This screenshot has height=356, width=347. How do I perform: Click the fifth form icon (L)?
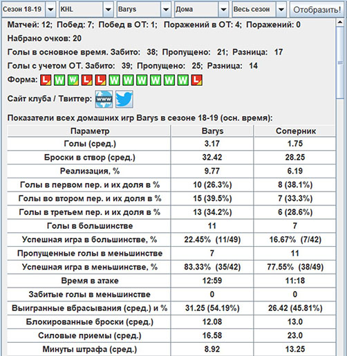coord(100,80)
